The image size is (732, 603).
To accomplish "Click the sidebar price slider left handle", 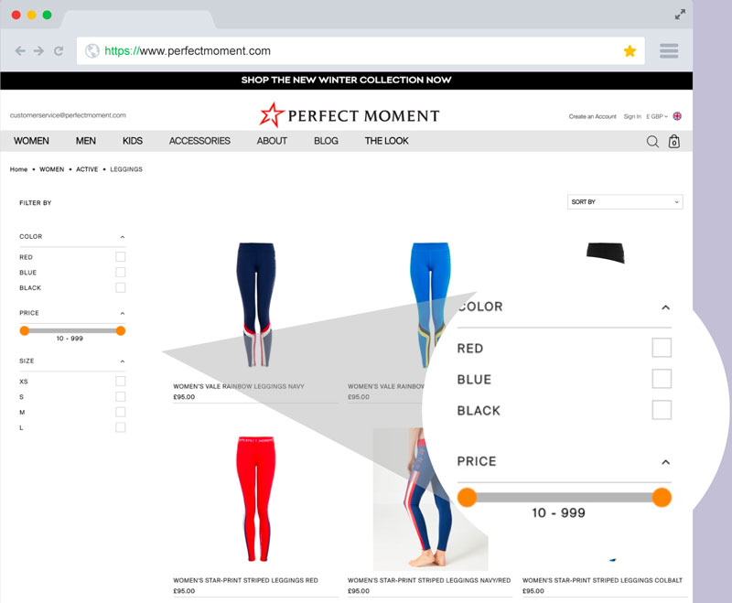I will 25,330.
